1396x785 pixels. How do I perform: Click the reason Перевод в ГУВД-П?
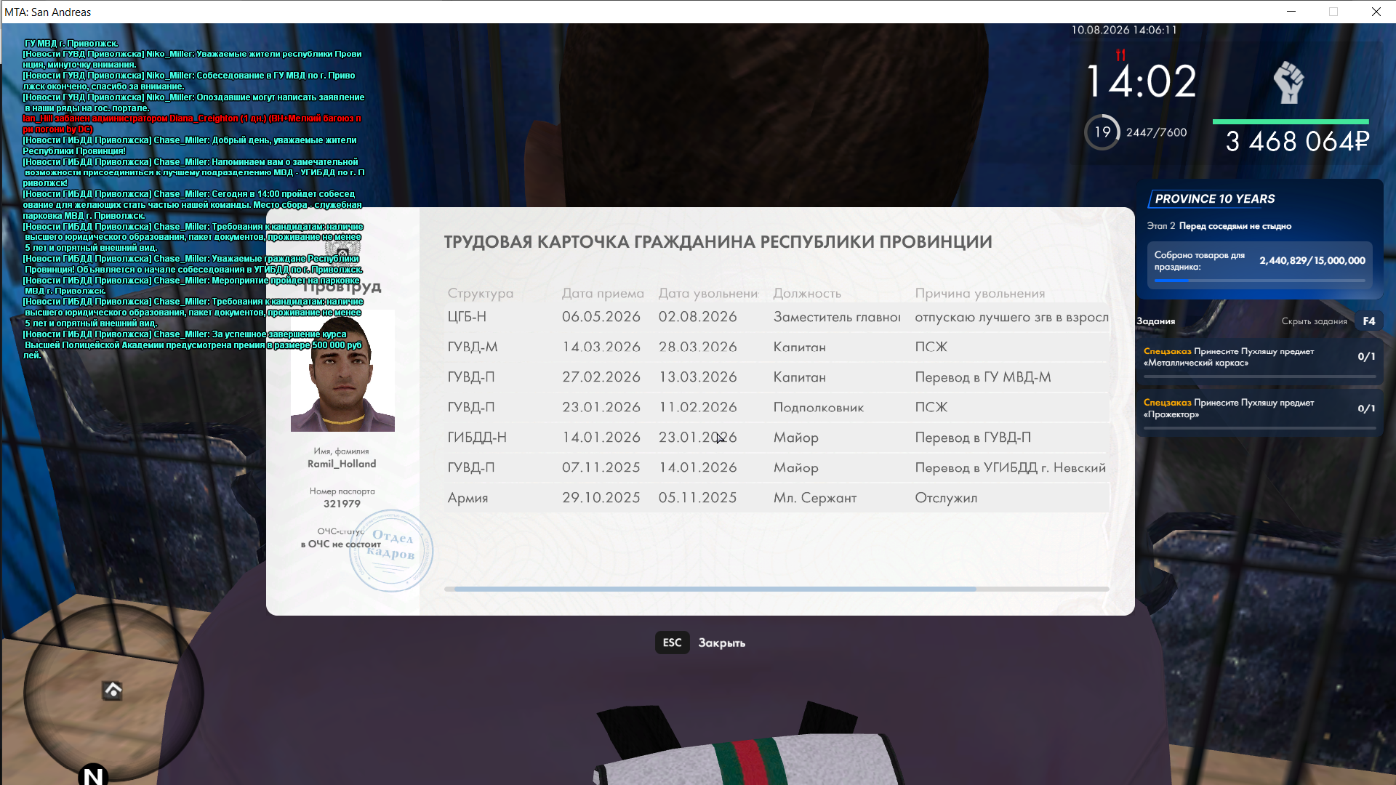(x=973, y=438)
